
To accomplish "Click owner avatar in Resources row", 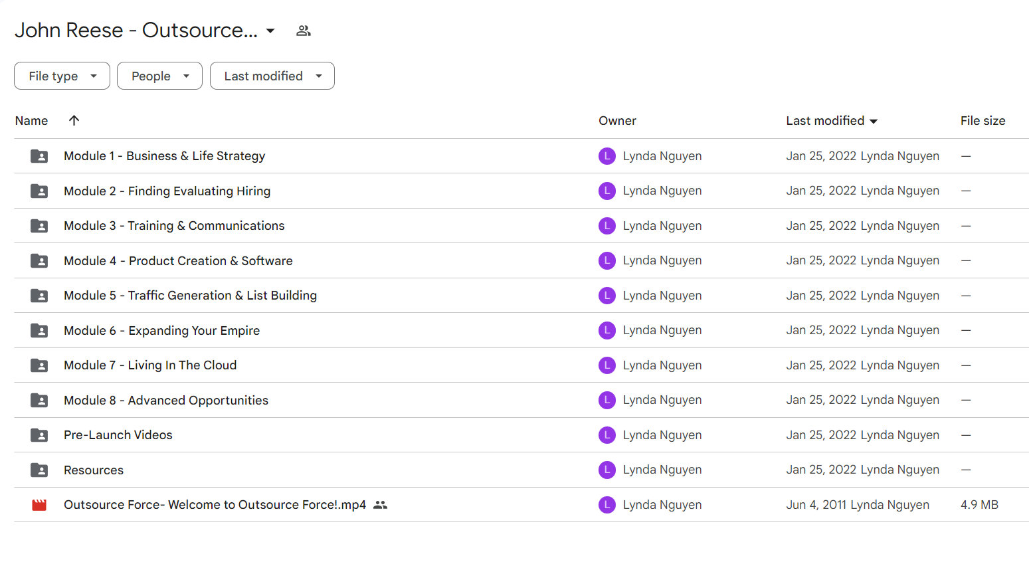I will [607, 470].
